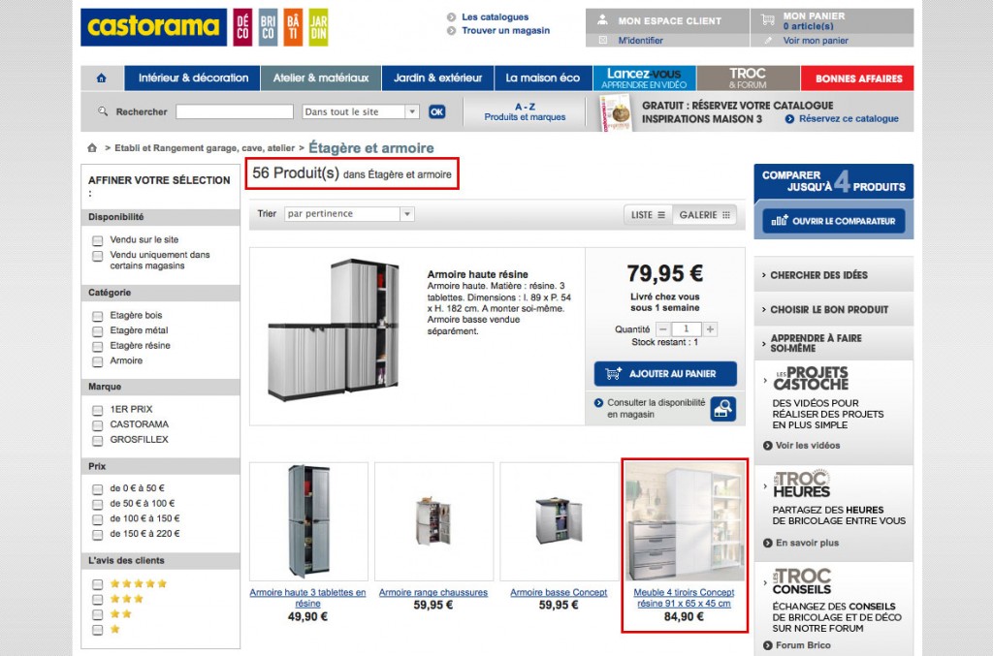The height and width of the screenshot is (656, 993).
Task: Click OUVRIR LE COMPARATEUR button
Action: coord(833,221)
